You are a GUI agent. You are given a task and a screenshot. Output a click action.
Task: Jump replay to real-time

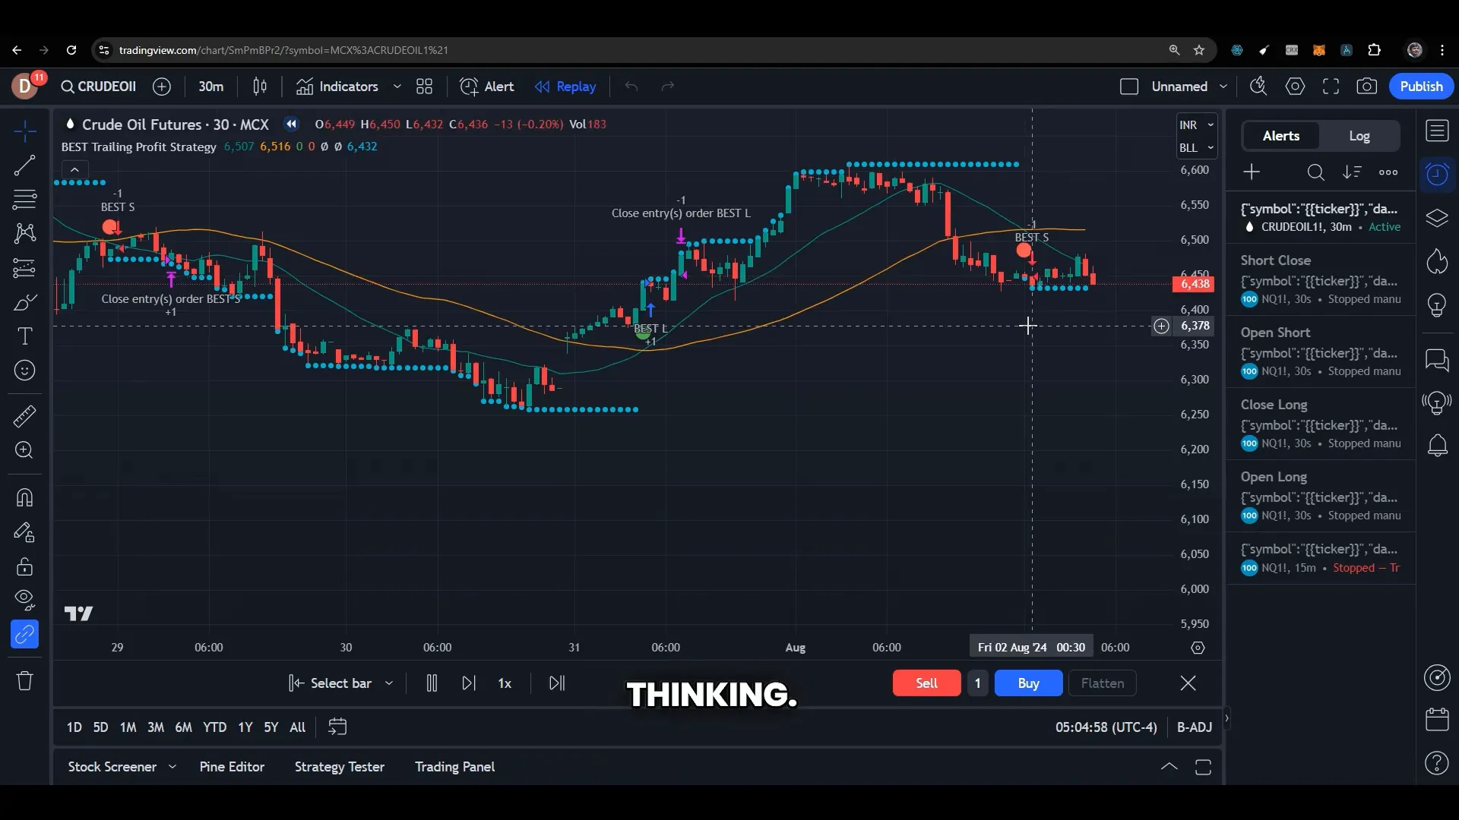[x=557, y=683]
